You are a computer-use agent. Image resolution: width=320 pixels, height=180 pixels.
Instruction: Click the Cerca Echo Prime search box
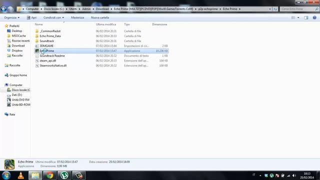299,9
